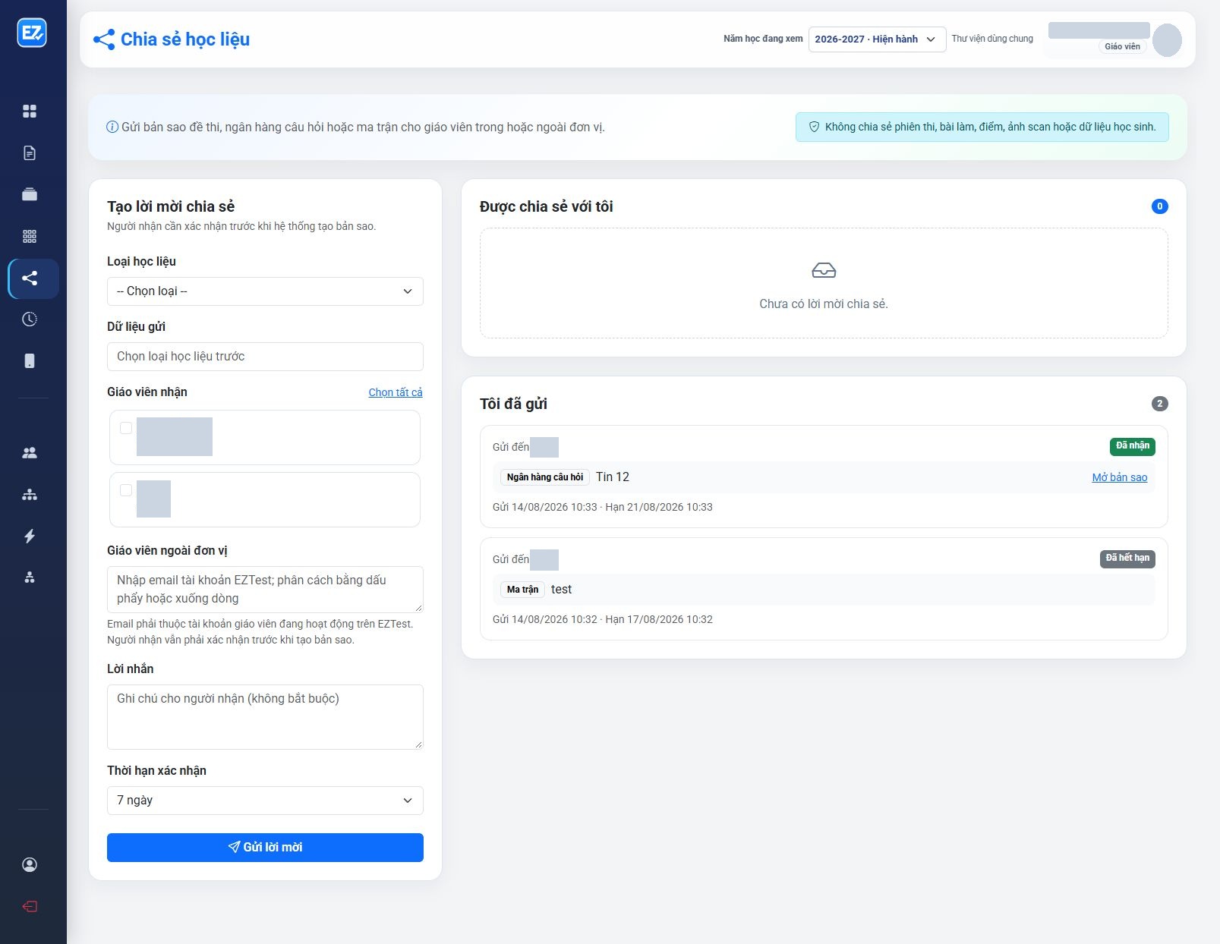Tick the upper recipient teacher checkbox
The width and height of the screenshot is (1220, 944).
tap(126, 428)
